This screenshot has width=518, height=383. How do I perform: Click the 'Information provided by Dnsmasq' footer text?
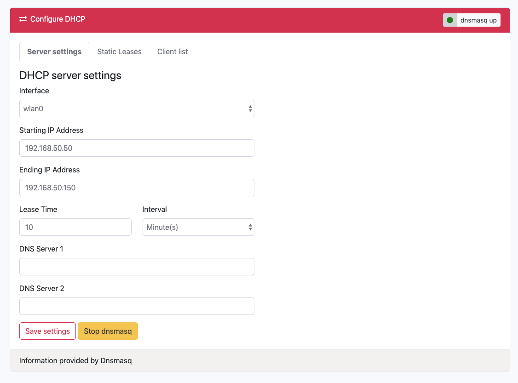pos(75,360)
